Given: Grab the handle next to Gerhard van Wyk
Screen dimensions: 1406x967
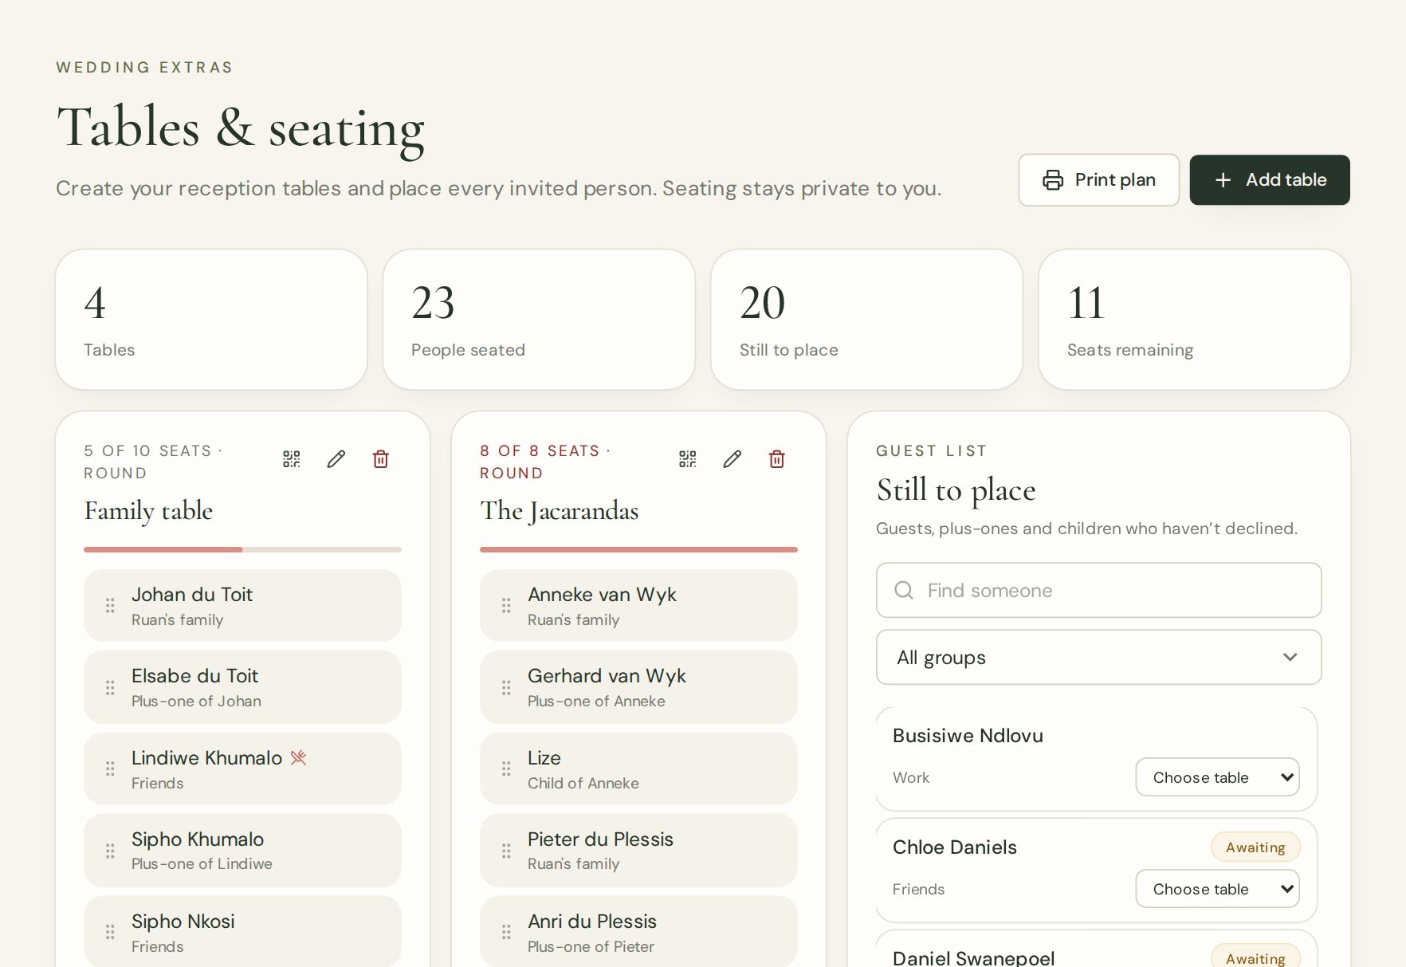Looking at the screenshot, I should [506, 687].
